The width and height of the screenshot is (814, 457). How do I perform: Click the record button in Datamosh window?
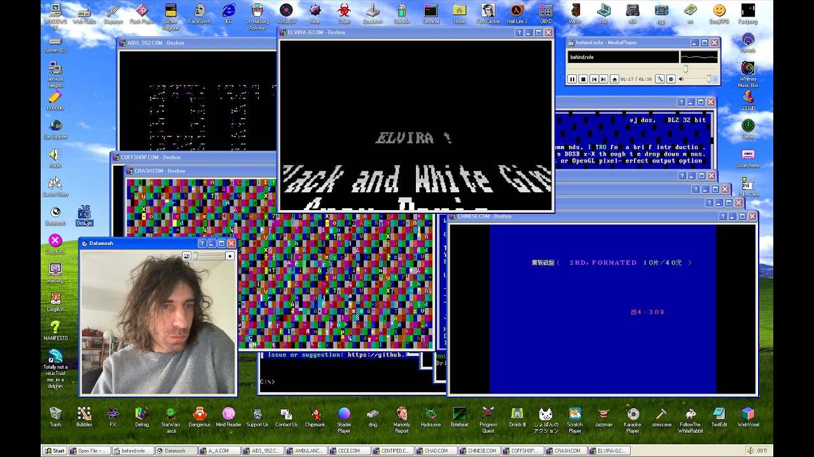230,256
